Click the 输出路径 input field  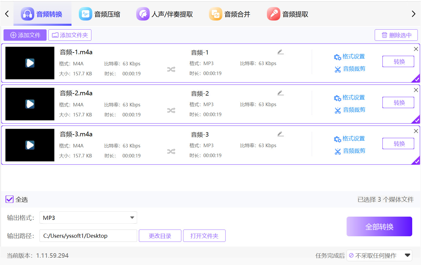tap(88, 236)
